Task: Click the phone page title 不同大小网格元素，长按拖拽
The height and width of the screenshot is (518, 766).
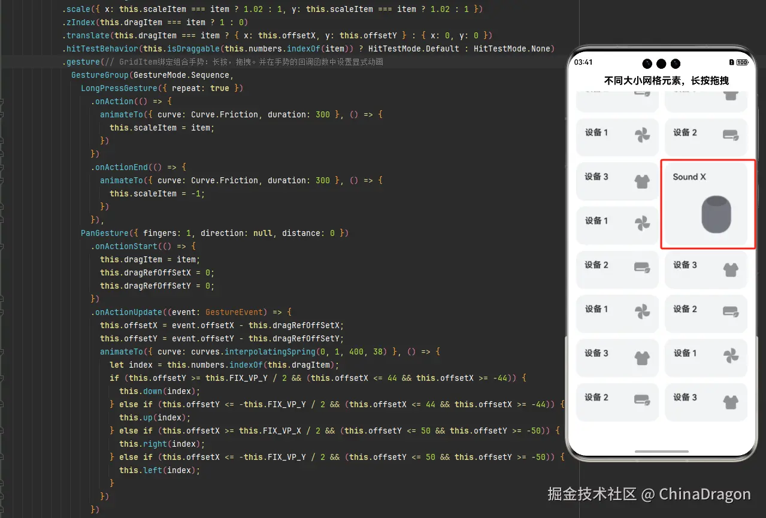Action: (x=666, y=80)
